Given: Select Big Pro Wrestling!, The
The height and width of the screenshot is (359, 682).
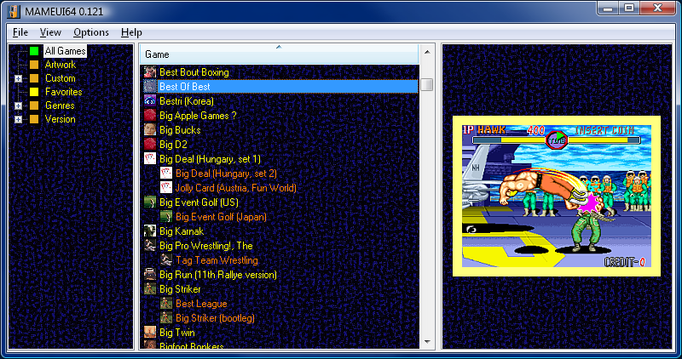Looking at the screenshot, I should tap(205, 246).
